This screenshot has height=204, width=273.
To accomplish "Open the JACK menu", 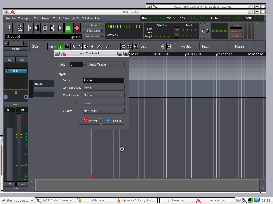I will coord(76,18).
